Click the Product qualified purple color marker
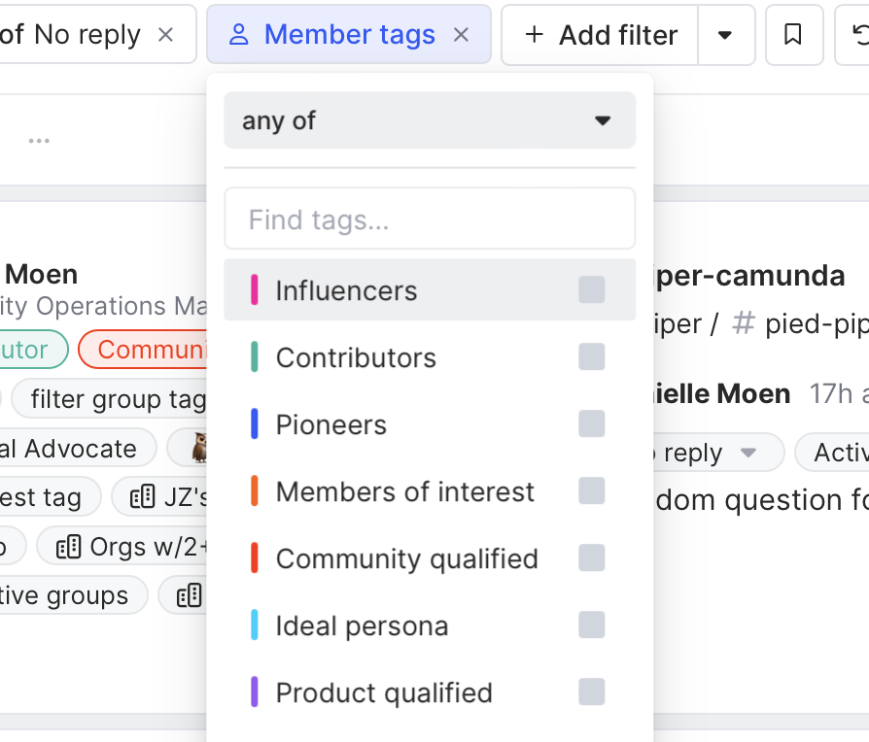 pyautogui.click(x=255, y=692)
